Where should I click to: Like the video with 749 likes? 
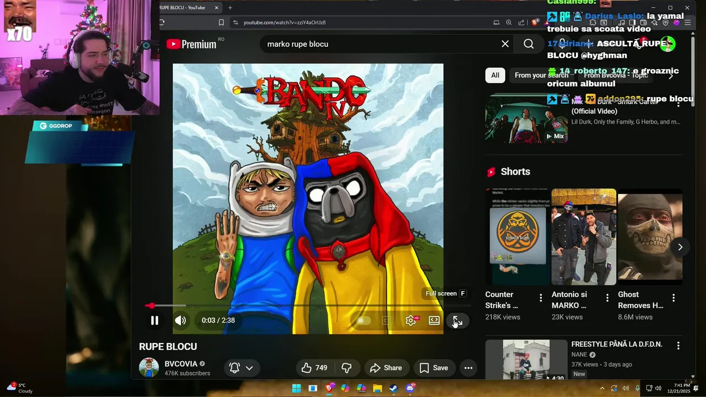pyautogui.click(x=314, y=368)
